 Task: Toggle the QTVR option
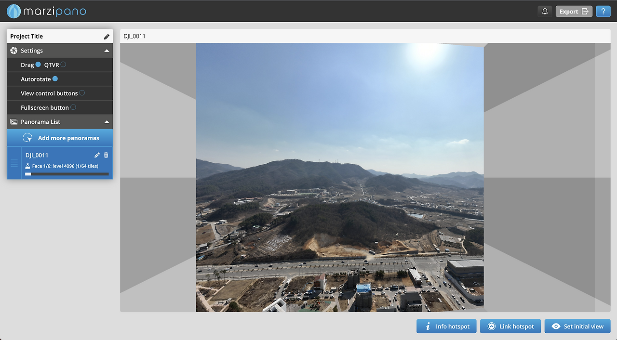(x=63, y=65)
